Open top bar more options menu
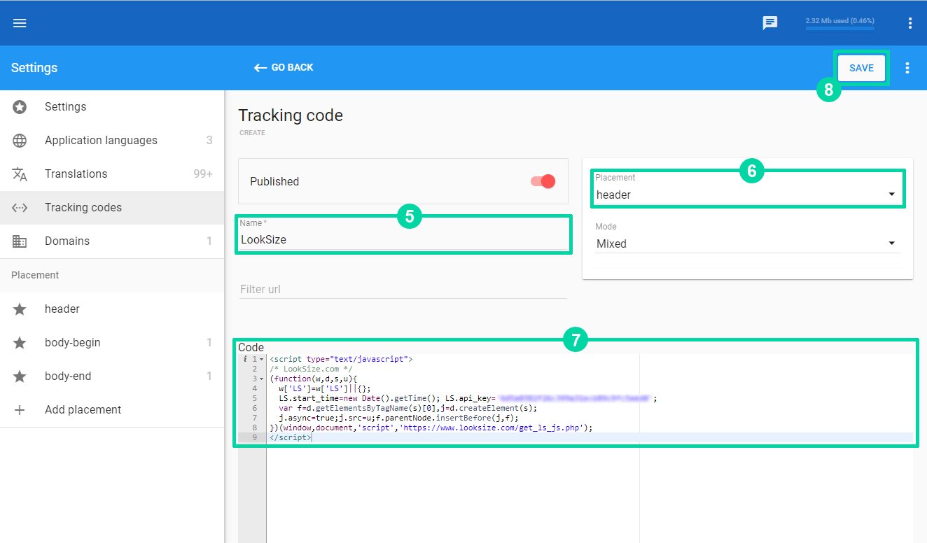927x543 pixels. [x=910, y=23]
